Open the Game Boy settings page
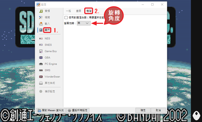Screen dimensions: 202x122 (x=51, y=51)
